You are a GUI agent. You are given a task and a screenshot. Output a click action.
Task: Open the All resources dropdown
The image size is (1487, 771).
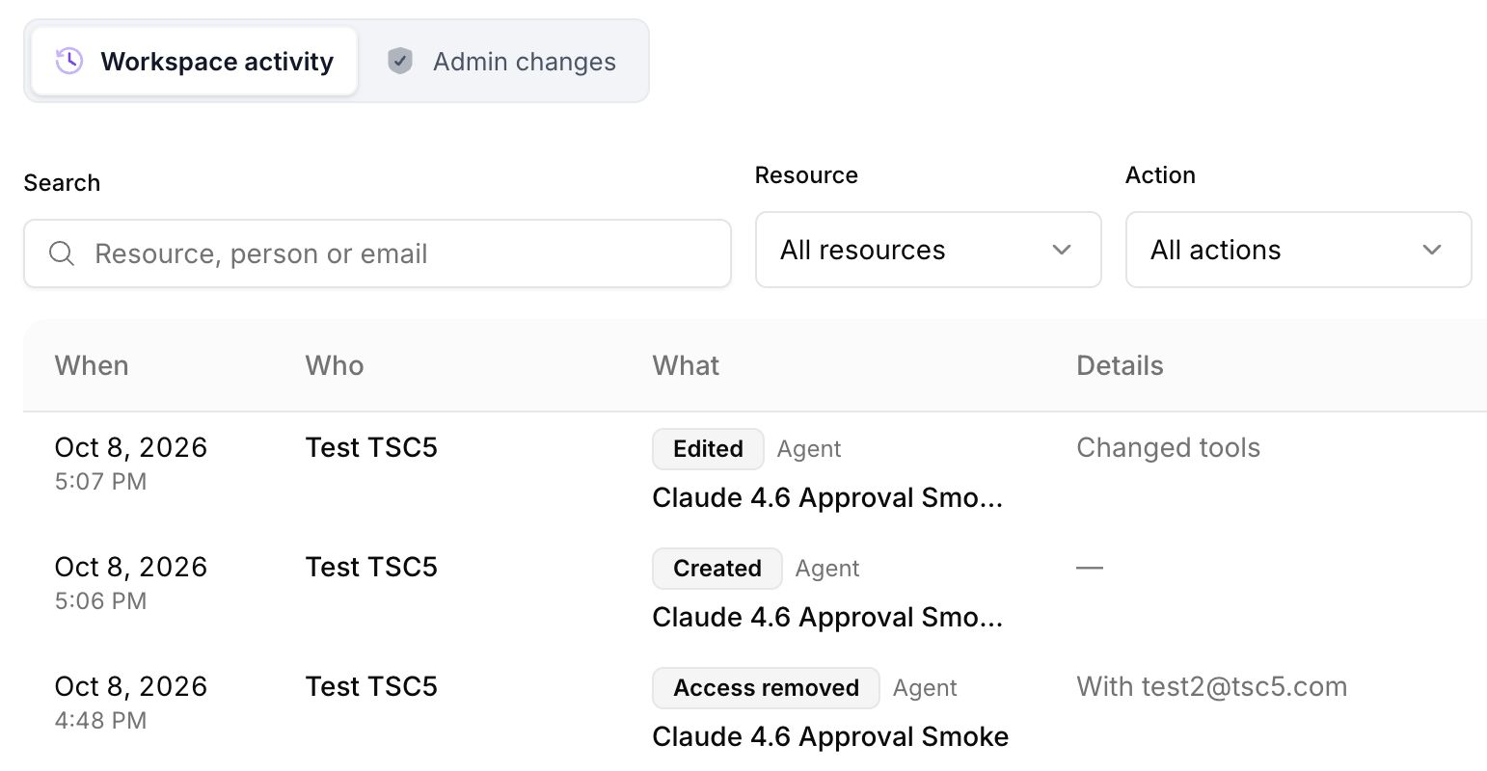(x=929, y=250)
